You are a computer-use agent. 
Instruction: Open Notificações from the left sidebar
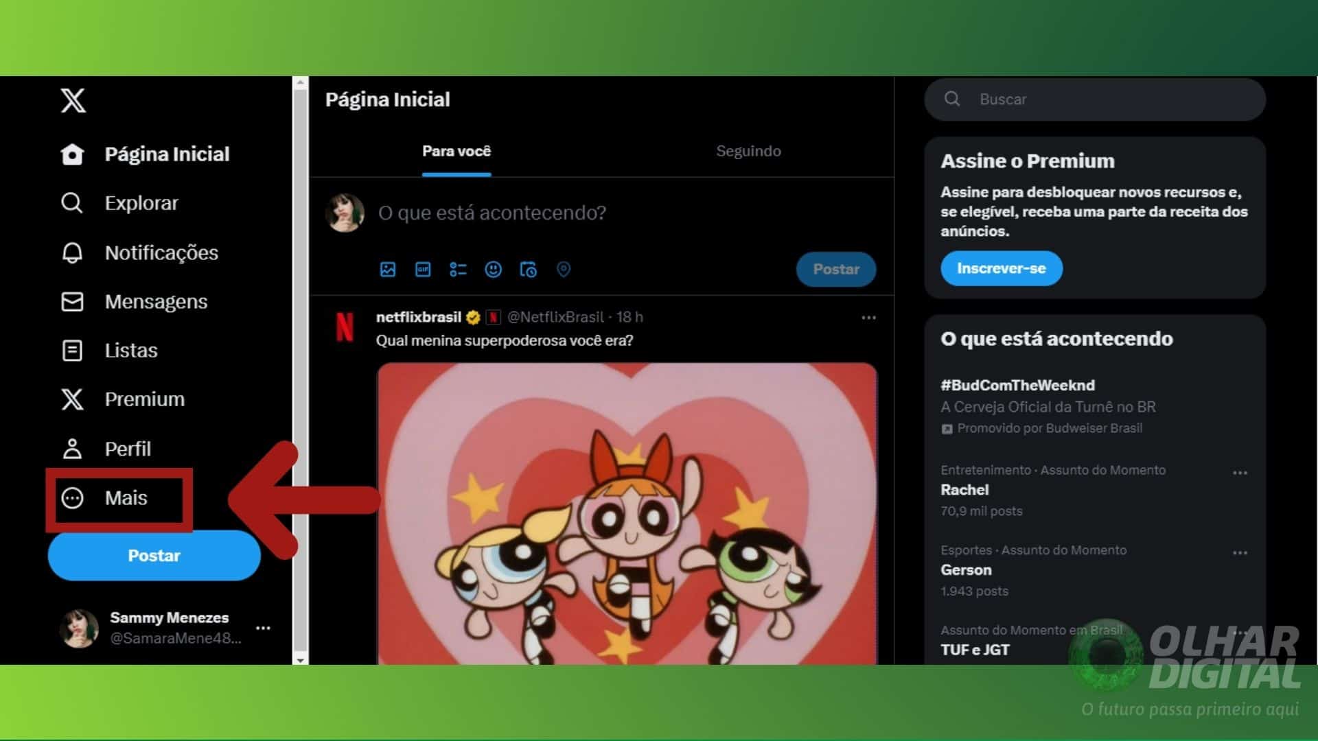(x=162, y=252)
